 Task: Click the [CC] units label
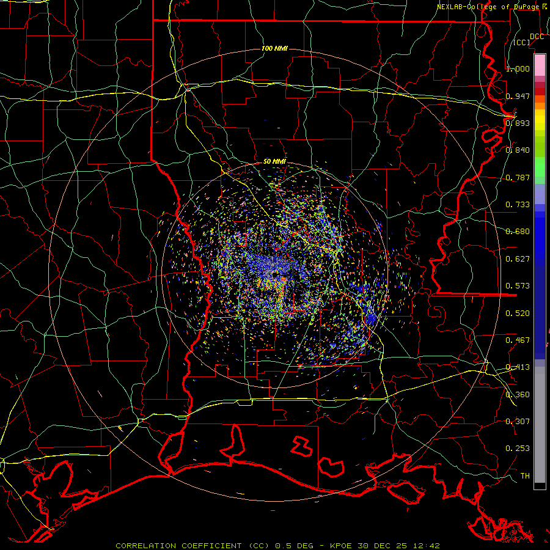[522, 43]
